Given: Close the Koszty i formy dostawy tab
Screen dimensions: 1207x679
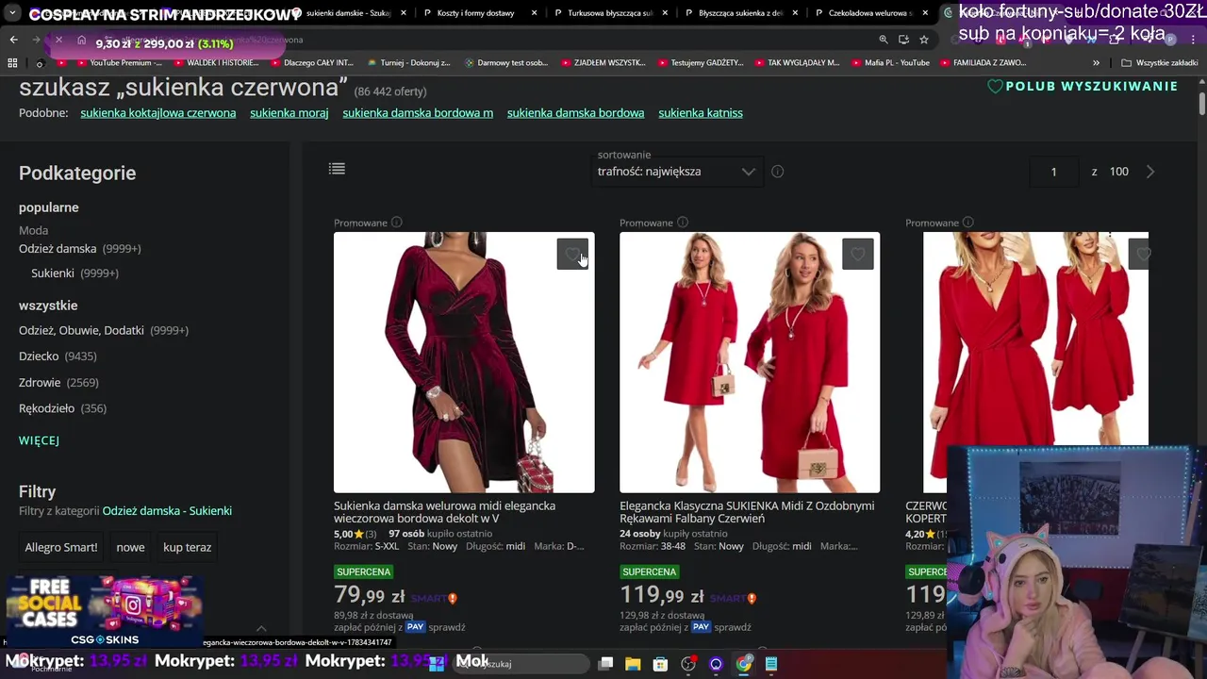Looking at the screenshot, I should (535, 13).
